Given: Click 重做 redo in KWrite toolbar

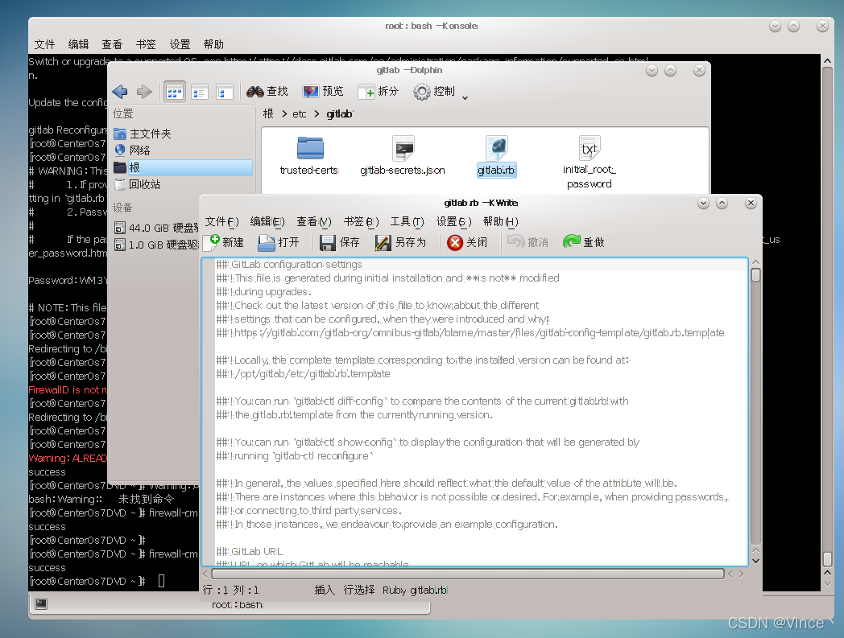Looking at the screenshot, I should [x=584, y=243].
